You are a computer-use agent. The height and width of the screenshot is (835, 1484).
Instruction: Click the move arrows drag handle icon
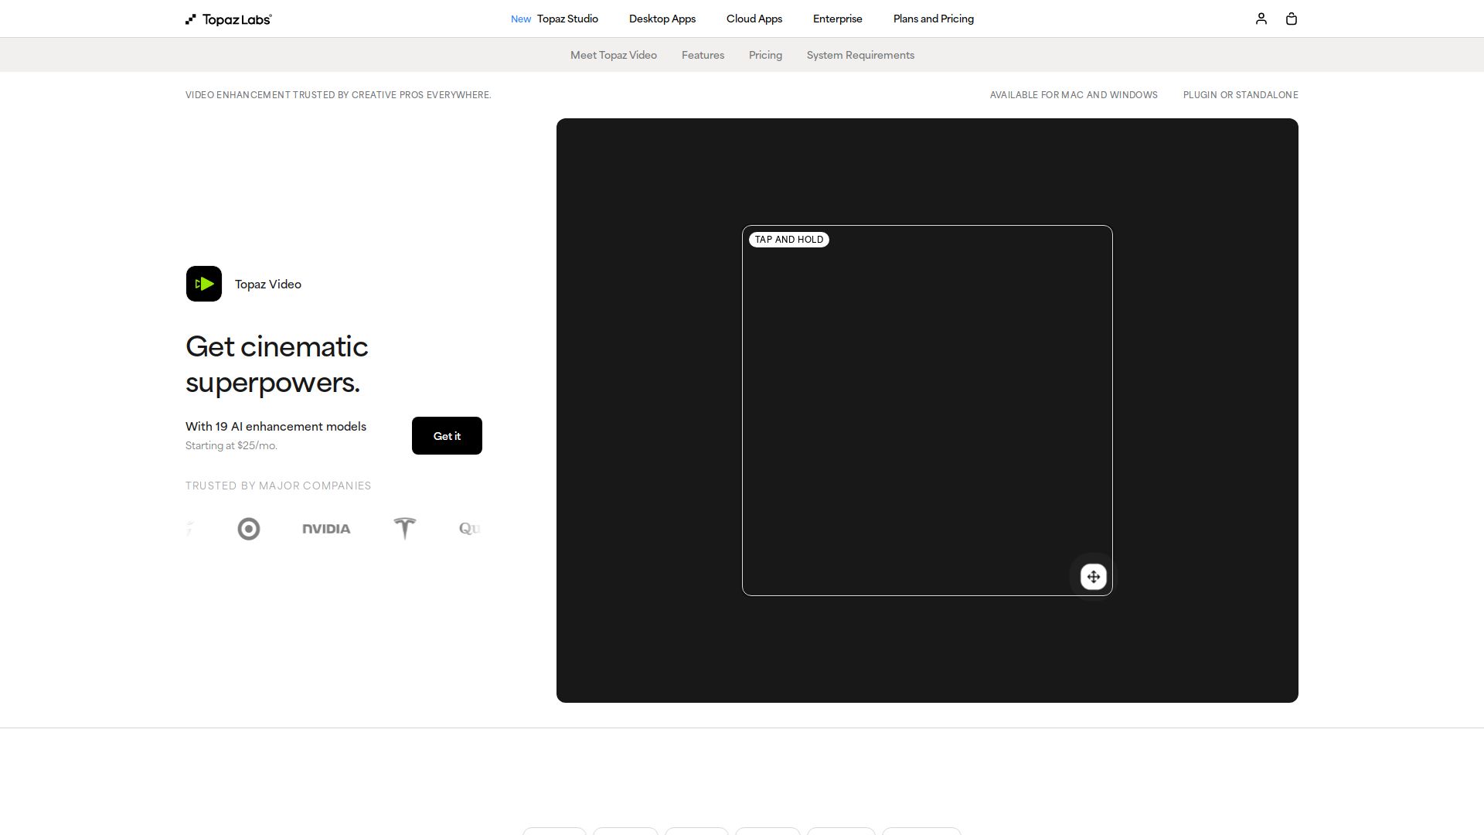(1093, 577)
